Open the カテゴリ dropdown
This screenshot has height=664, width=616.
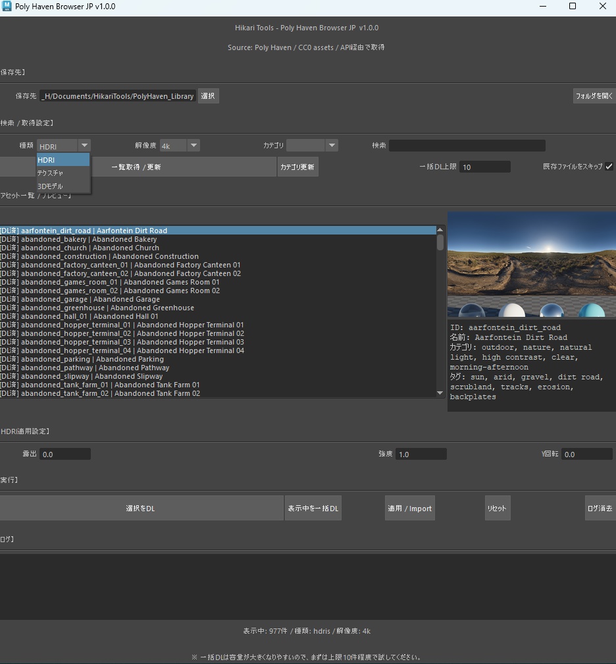click(x=312, y=146)
